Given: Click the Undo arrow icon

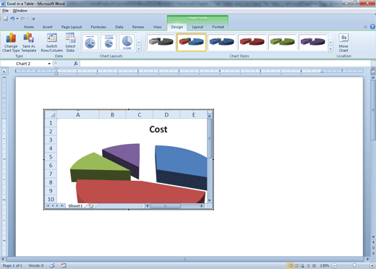Looking at the screenshot, I should (x=12, y=19).
